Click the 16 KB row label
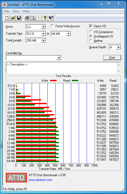The width and height of the screenshot is (127, 194). pos(11,105)
